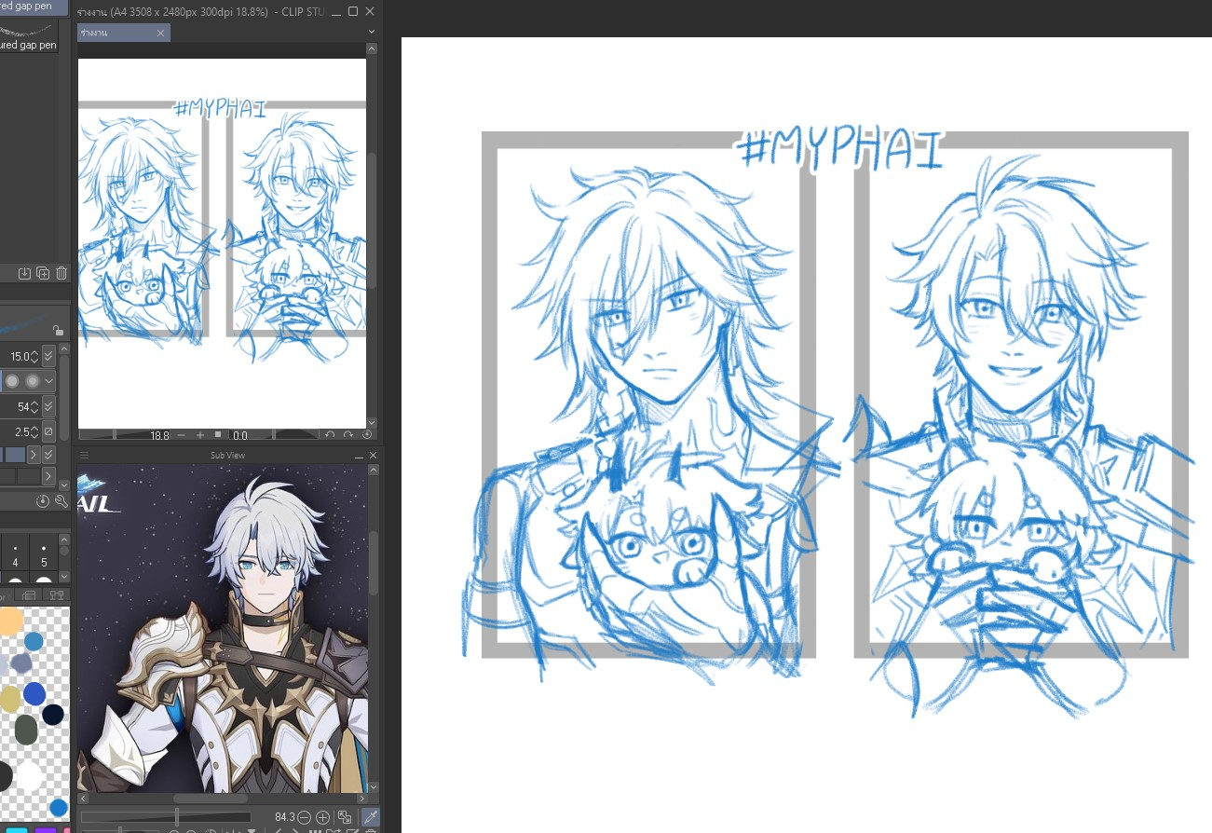Open the document tab list chevron
Screen dimensions: 1212x833
coord(372,32)
